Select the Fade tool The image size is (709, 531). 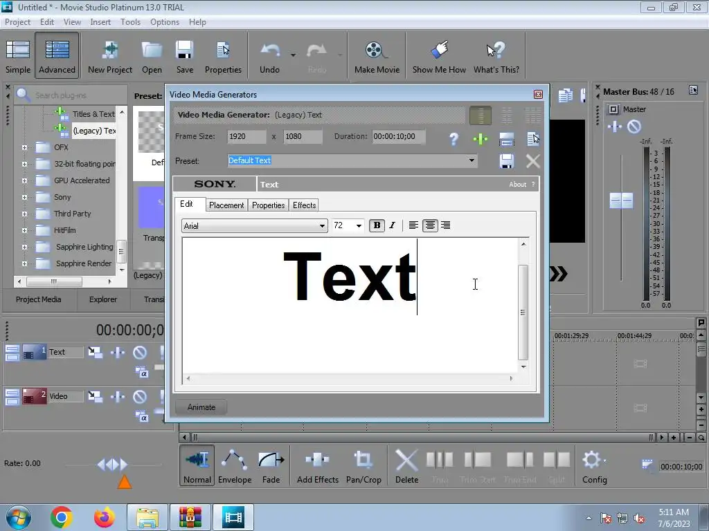(x=271, y=465)
